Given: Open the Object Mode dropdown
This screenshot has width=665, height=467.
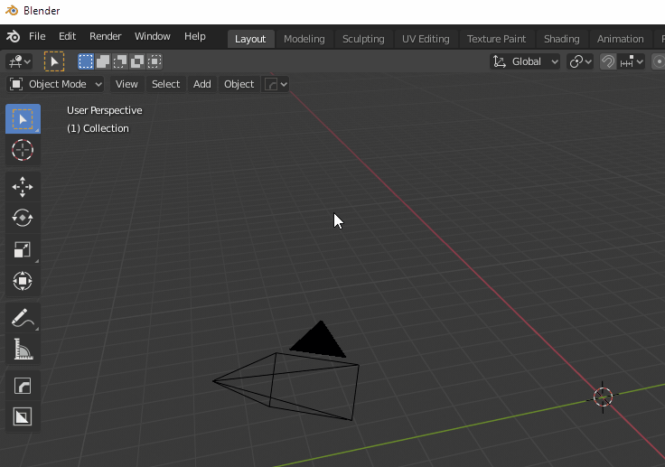Looking at the screenshot, I should click(56, 84).
